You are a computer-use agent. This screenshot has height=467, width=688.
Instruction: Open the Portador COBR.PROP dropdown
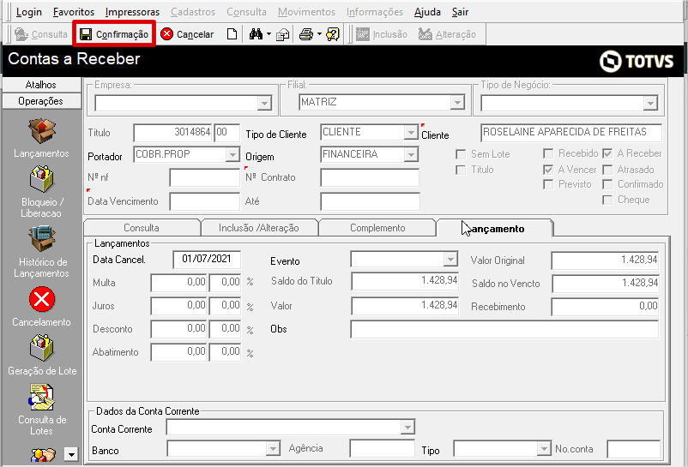pyautogui.click(x=232, y=154)
